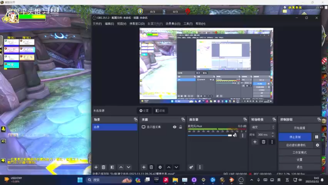Viewport: 328px width, 185px height.
Task: Open the 帮助(H) menu
Action: [x=200, y=24]
